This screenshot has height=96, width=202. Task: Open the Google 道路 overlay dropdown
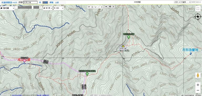[x=59, y=8]
